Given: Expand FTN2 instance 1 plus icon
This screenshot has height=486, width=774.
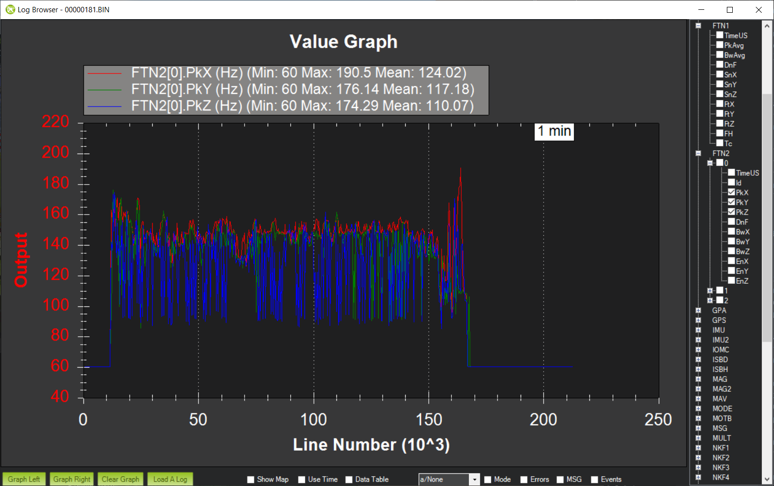Looking at the screenshot, I should pos(710,291).
